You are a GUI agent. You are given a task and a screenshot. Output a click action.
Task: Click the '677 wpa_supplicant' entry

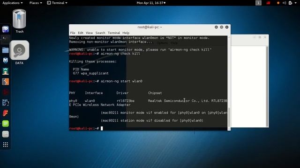tap(90, 73)
